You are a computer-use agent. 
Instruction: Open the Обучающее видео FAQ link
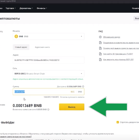112,37
